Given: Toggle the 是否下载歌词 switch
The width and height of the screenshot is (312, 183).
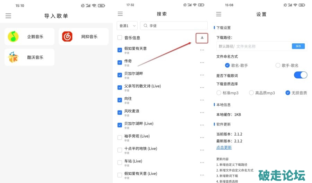Looking at the screenshot, I should tap(300, 75).
